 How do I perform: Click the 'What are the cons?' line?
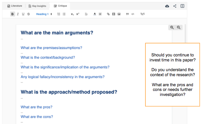[x=37, y=117]
